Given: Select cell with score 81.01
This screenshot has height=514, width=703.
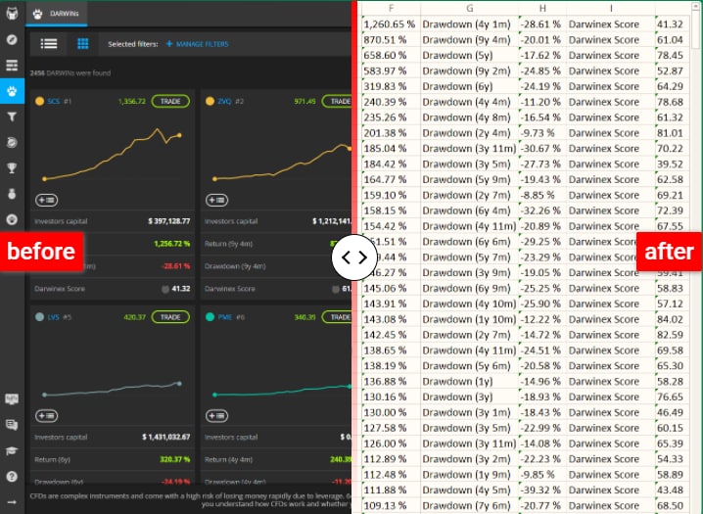Looking at the screenshot, I should tap(671, 133).
